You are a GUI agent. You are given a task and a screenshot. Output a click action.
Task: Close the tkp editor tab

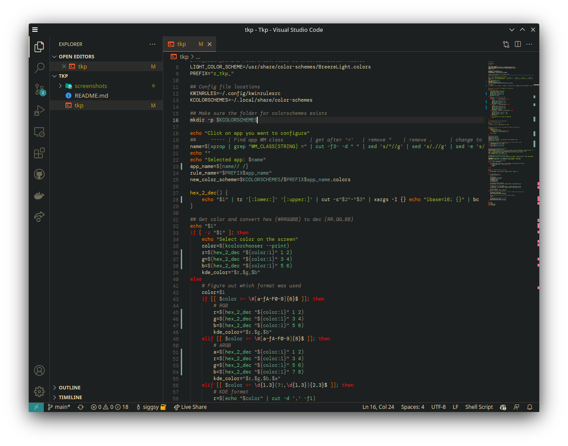tap(210, 44)
